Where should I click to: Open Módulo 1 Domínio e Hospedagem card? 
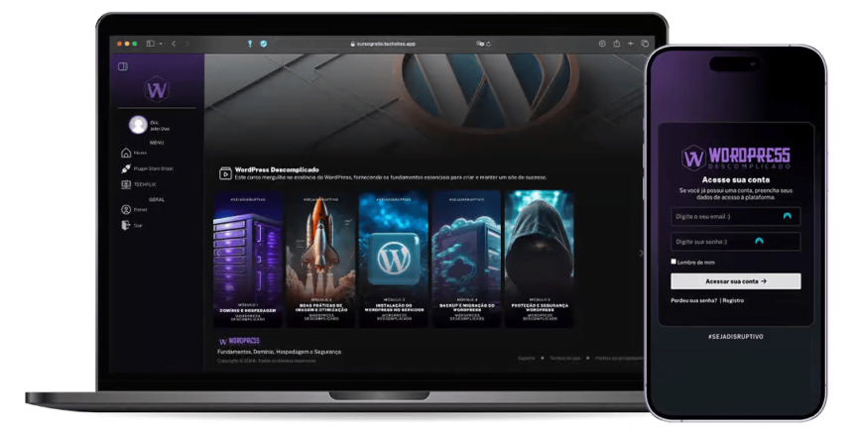coord(248,260)
